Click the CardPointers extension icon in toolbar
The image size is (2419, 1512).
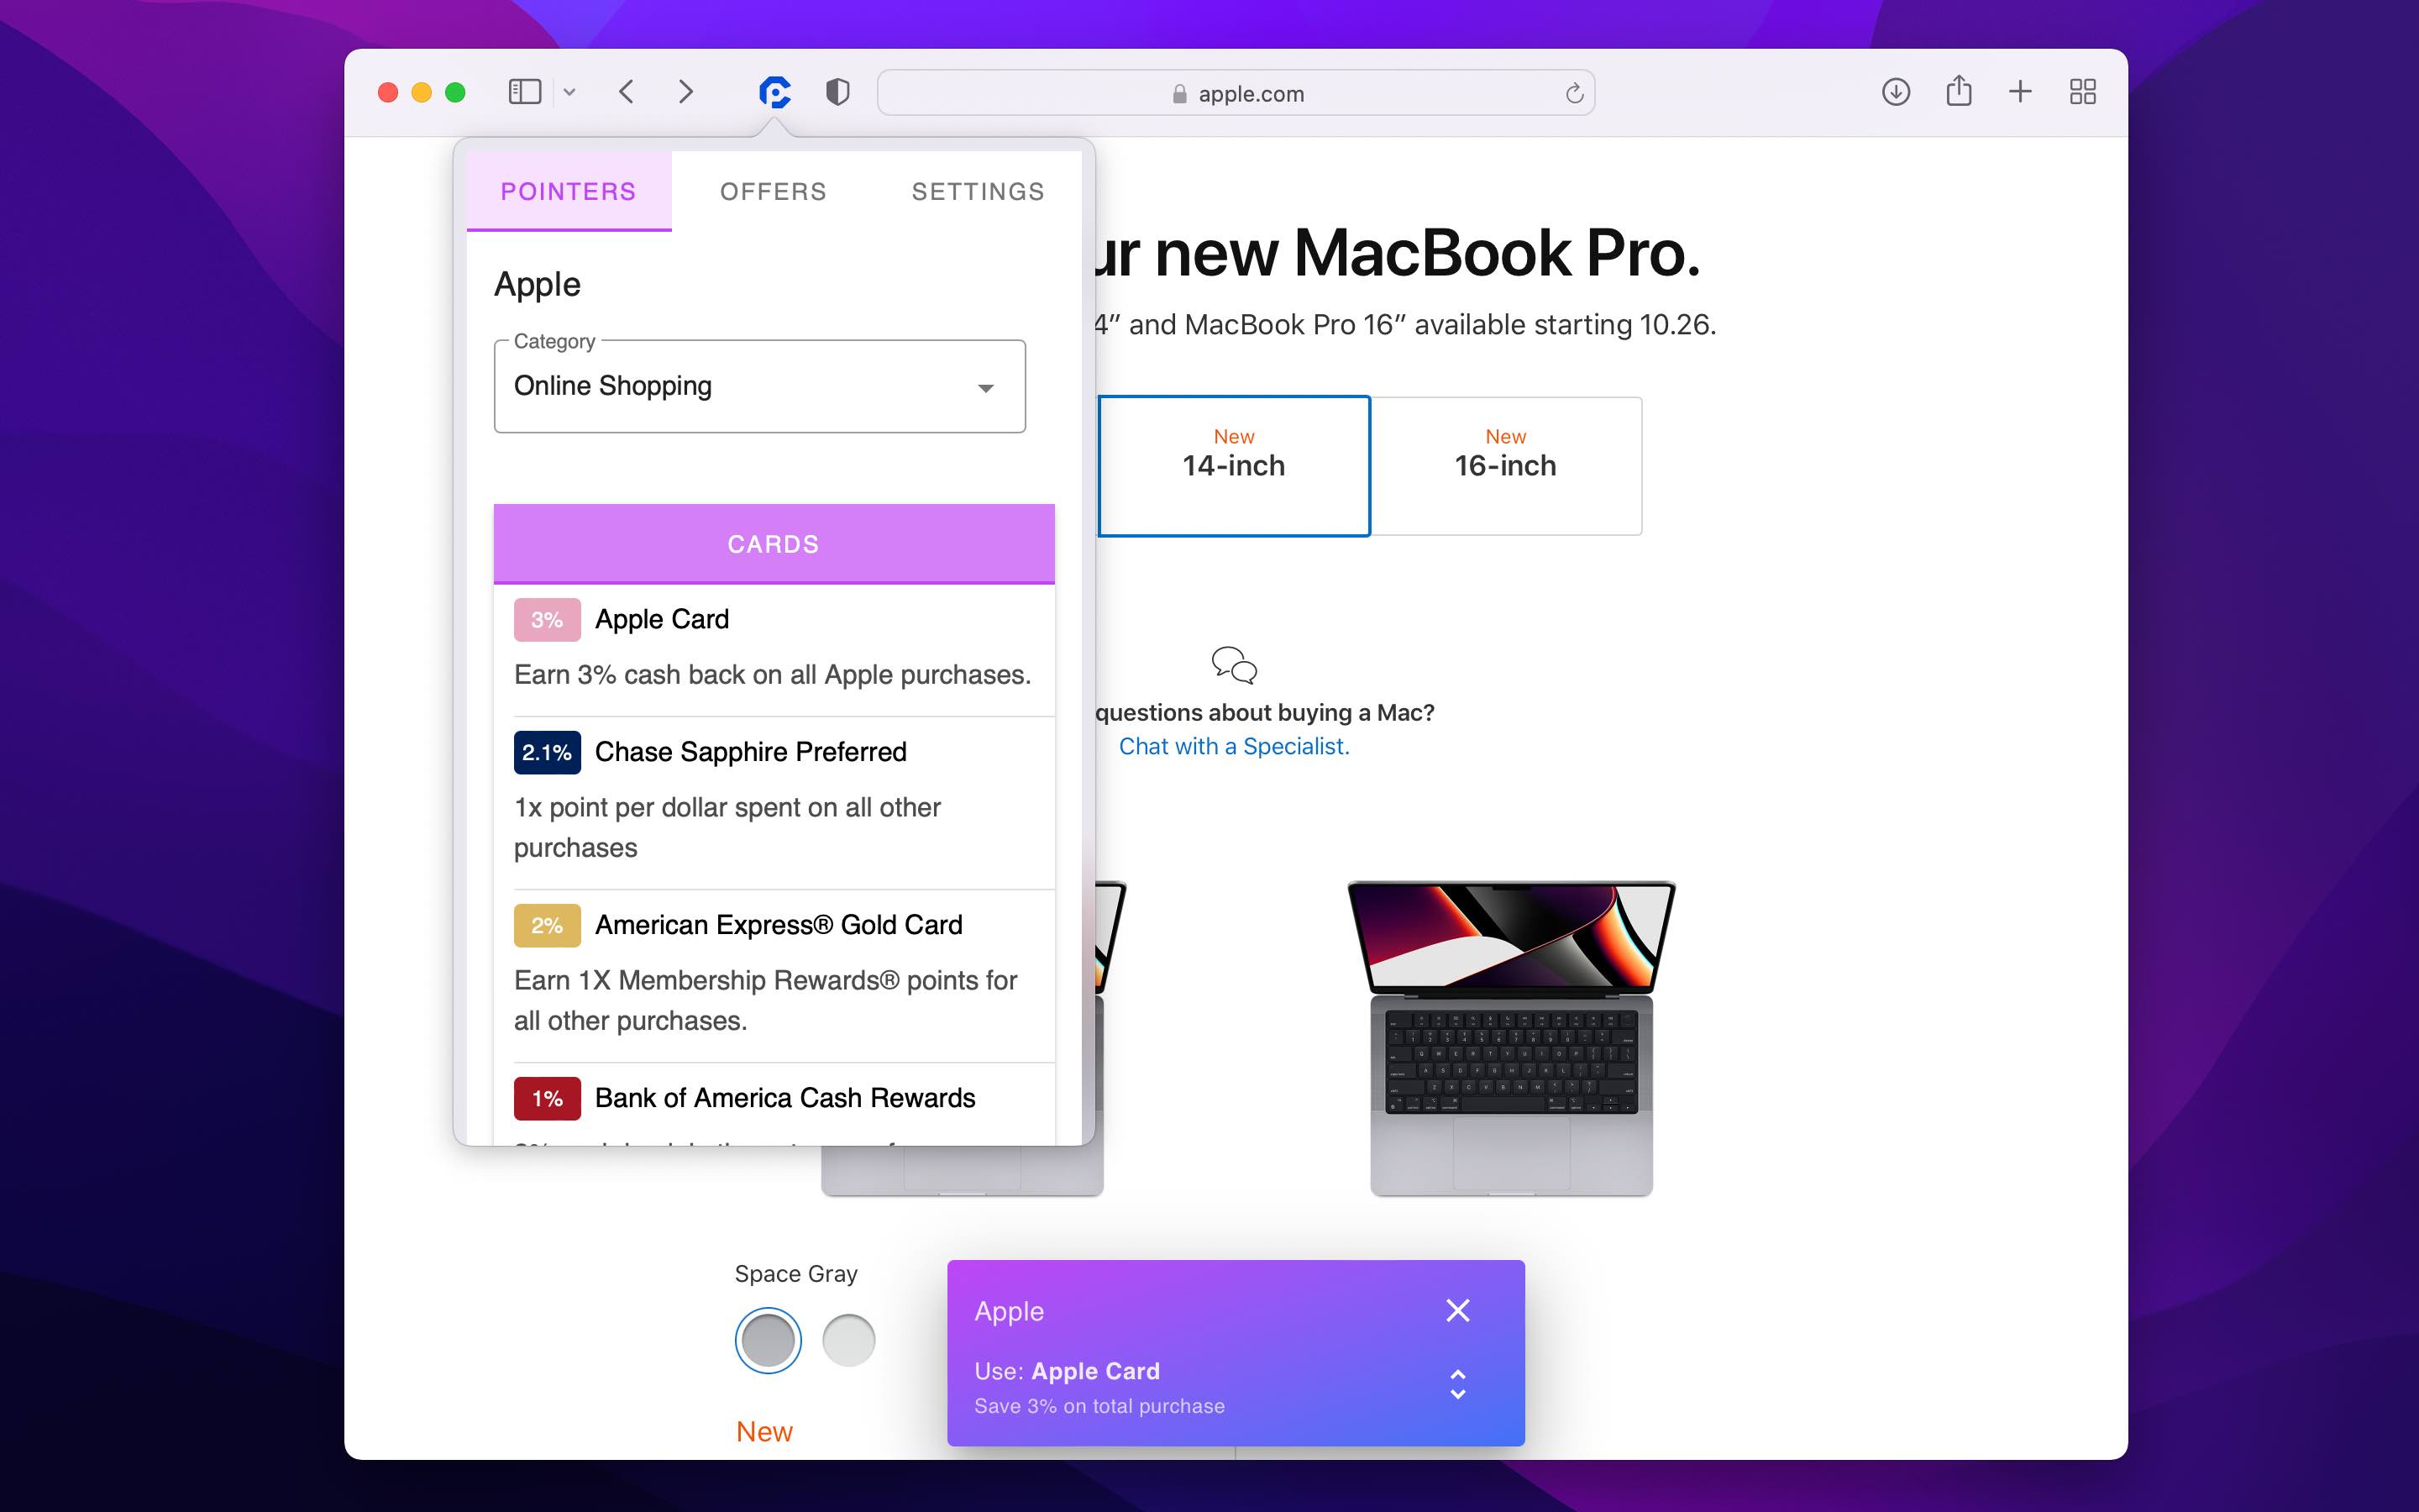point(774,93)
